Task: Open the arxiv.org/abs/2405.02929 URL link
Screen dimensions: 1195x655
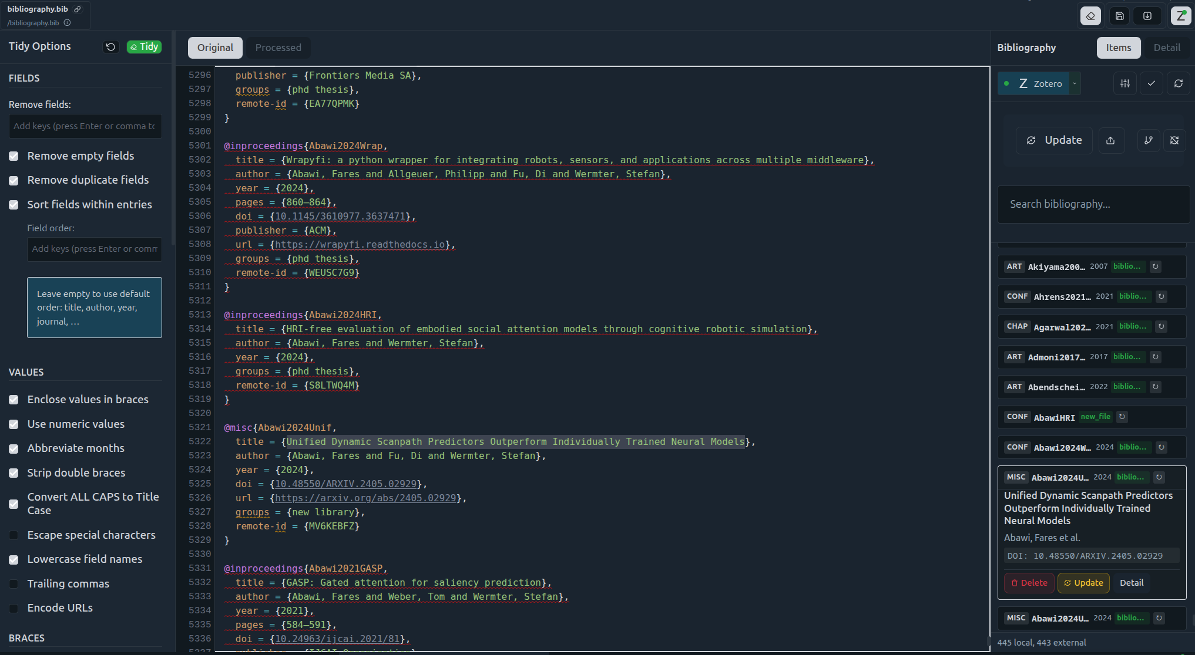Action: [x=365, y=498]
